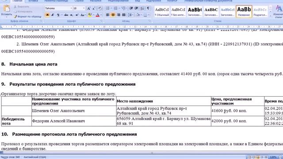Apply the Обычный style
The width and height of the screenshot is (283, 159).
(x=162, y=12)
